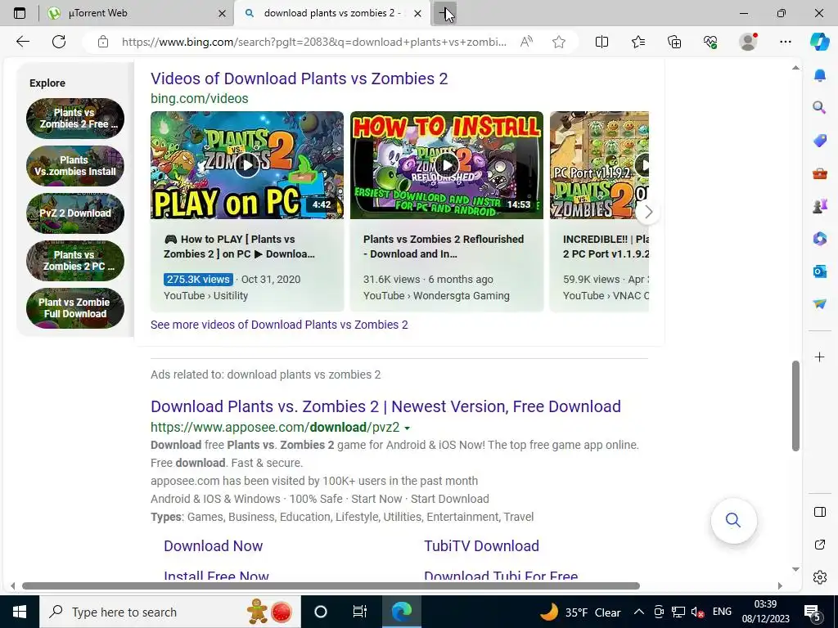The height and width of the screenshot is (628, 838).
Task: Click See more videos link
Action: point(279,325)
